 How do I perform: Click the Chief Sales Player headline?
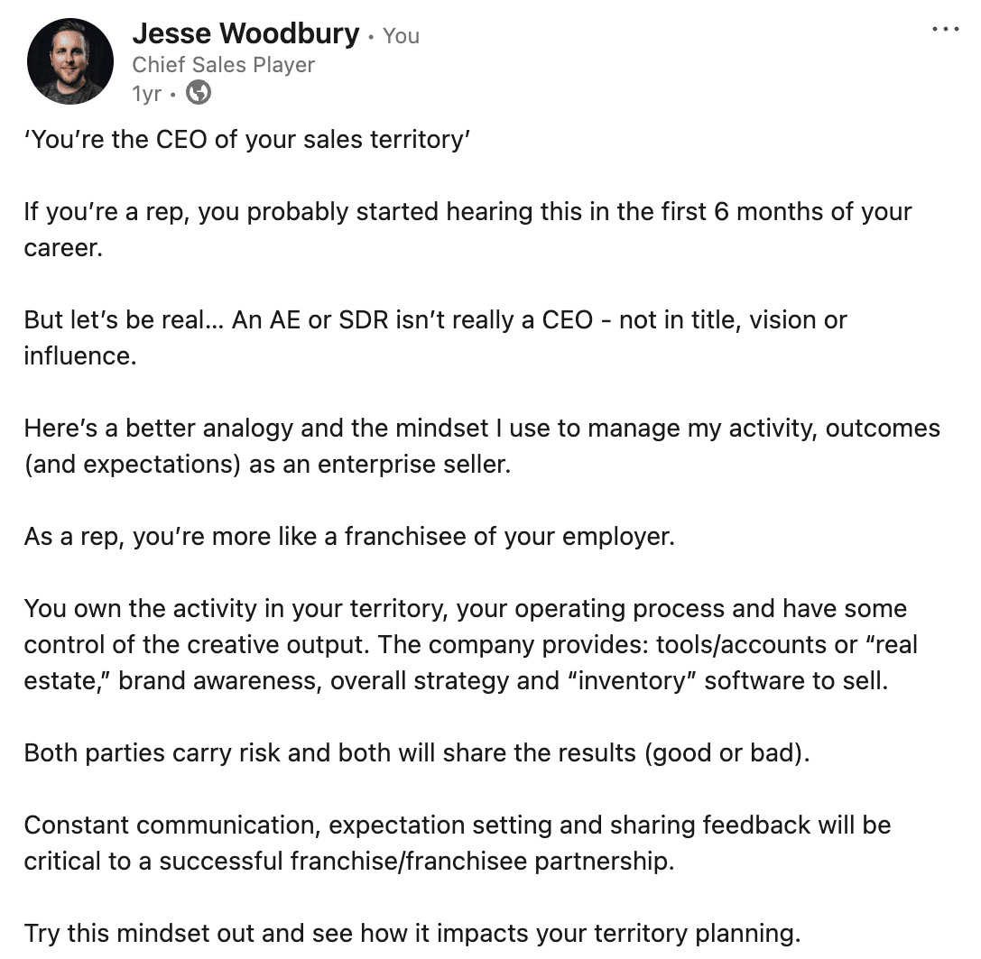pyautogui.click(x=223, y=64)
